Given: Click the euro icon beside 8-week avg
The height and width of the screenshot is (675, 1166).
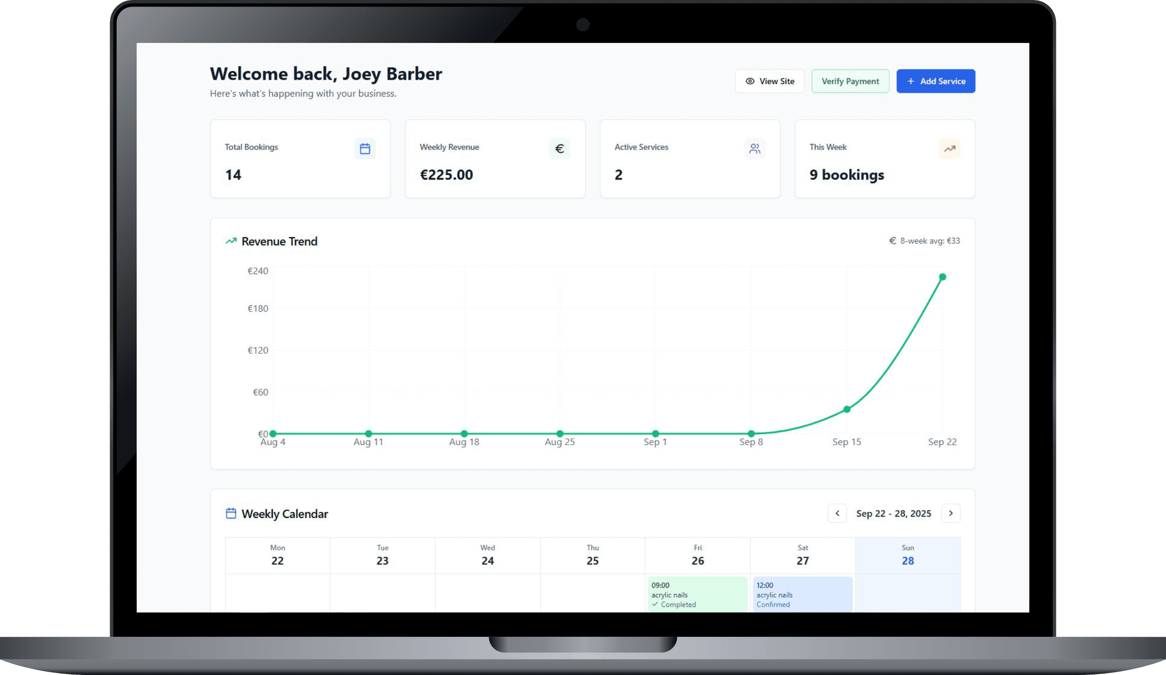Looking at the screenshot, I should click(x=892, y=241).
